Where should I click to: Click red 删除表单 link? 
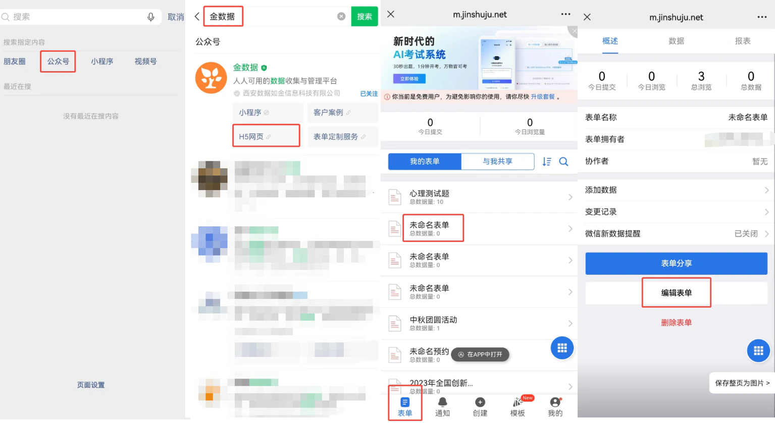[676, 323]
